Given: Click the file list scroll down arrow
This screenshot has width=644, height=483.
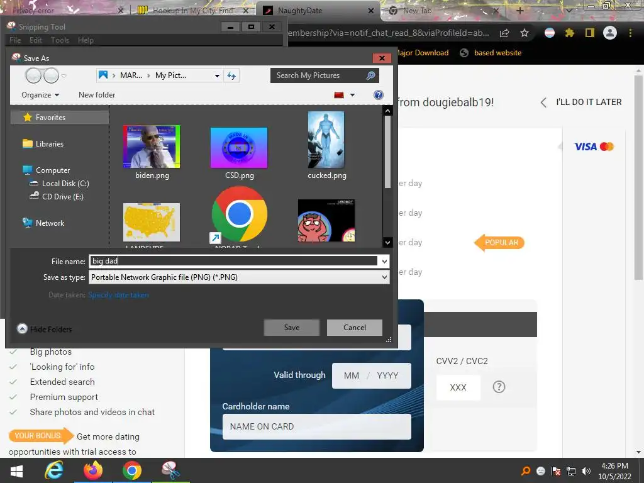Looking at the screenshot, I should (387, 242).
